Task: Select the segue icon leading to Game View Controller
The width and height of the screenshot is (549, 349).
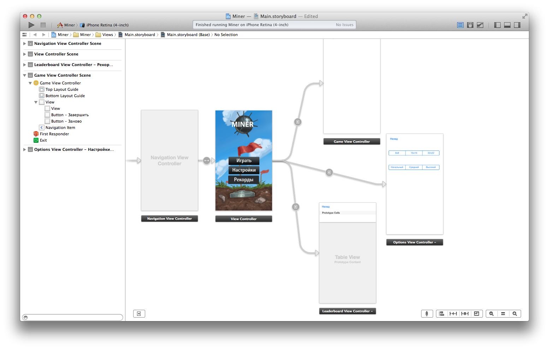Action: pos(298,122)
